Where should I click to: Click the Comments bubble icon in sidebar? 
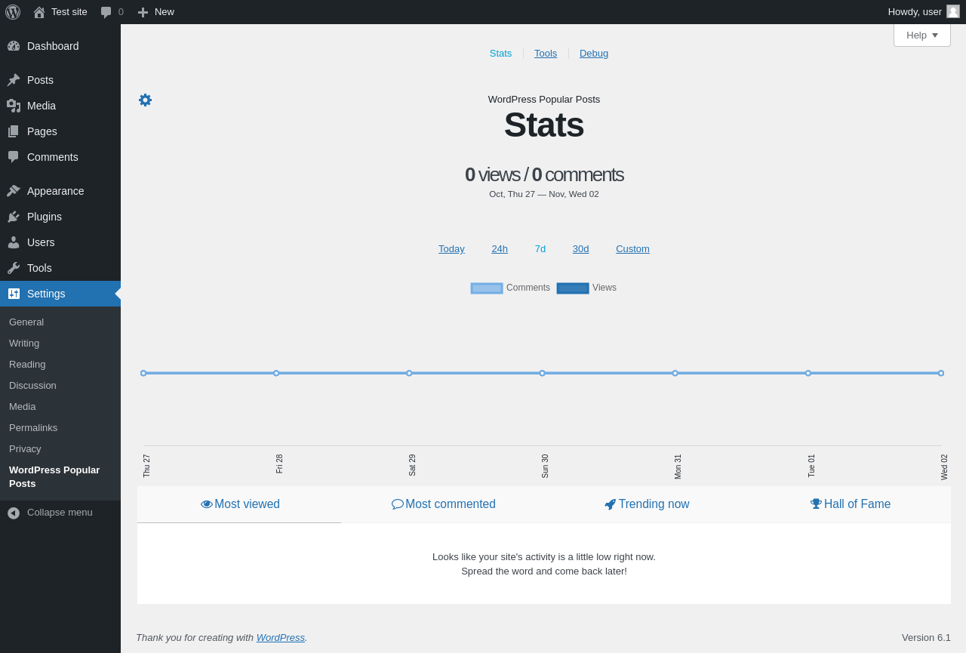pyautogui.click(x=14, y=157)
